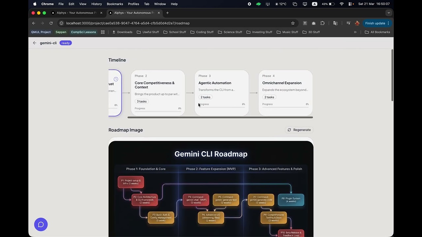Close the first Alphys tab
The height and width of the screenshot is (237, 422).
(x=101, y=13)
